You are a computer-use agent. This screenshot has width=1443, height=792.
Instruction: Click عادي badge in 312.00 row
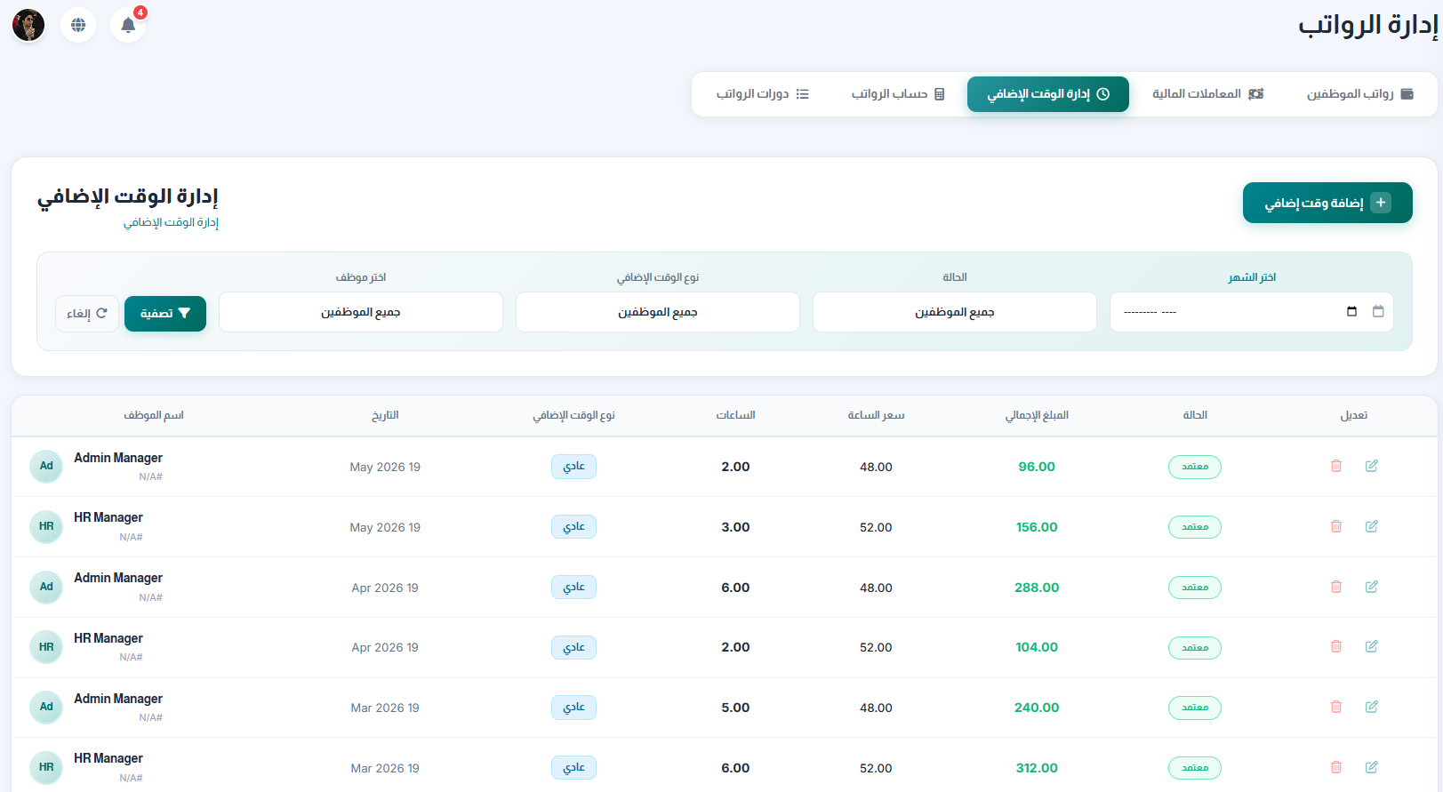coord(573,768)
